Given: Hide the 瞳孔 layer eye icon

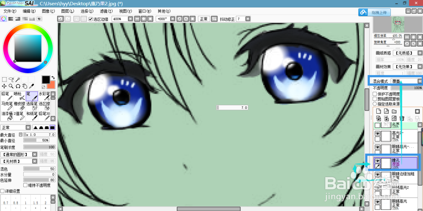Looking at the screenshot, I should click(x=377, y=161).
